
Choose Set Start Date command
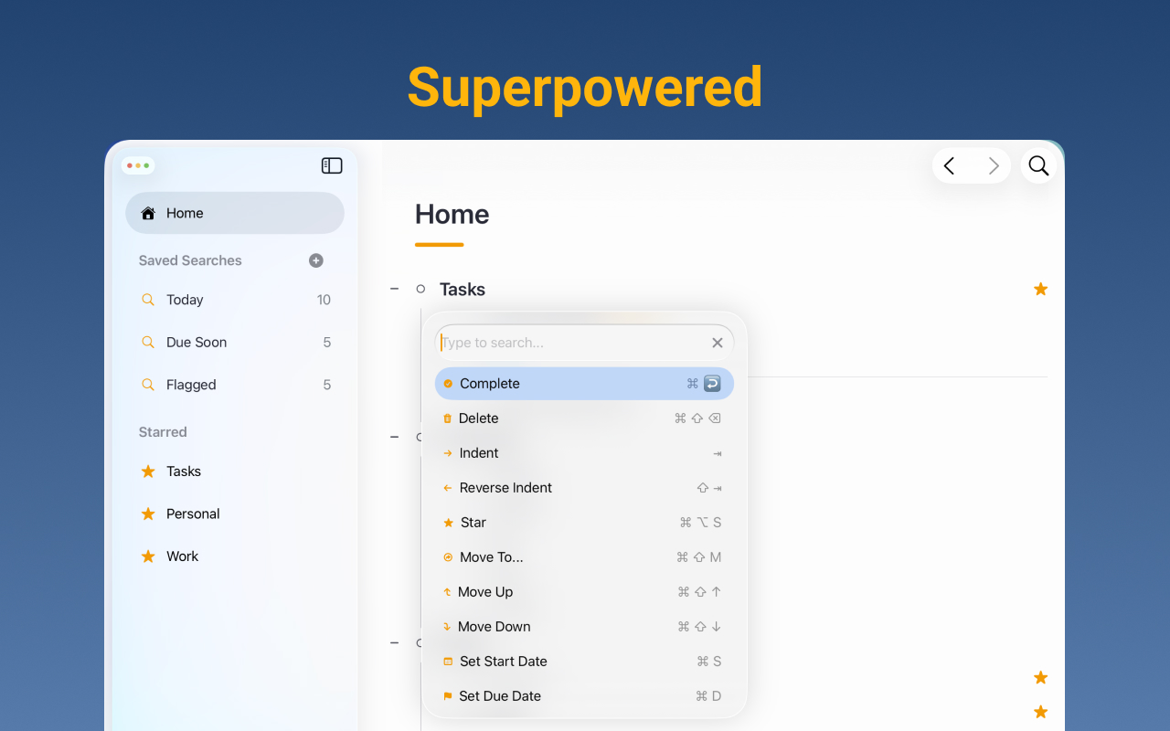tap(584, 662)
